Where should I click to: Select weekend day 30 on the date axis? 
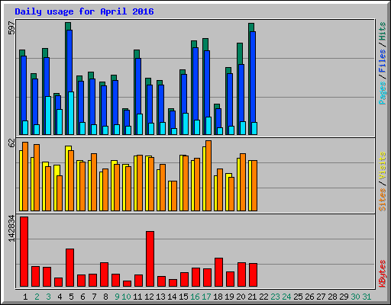[355, 297]
